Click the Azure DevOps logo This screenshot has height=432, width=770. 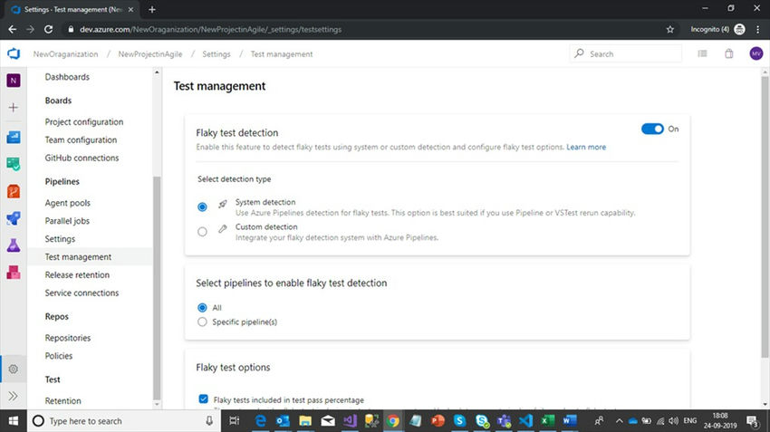click(14, 53)
